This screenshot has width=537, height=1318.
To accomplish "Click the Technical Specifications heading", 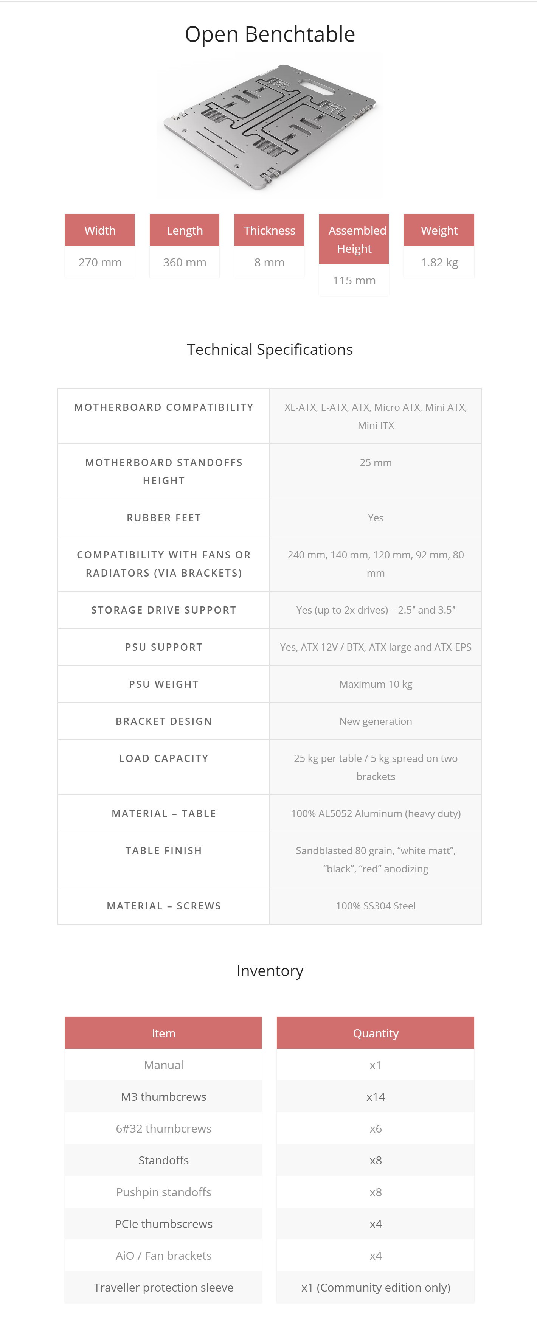I will click(270, 350).
